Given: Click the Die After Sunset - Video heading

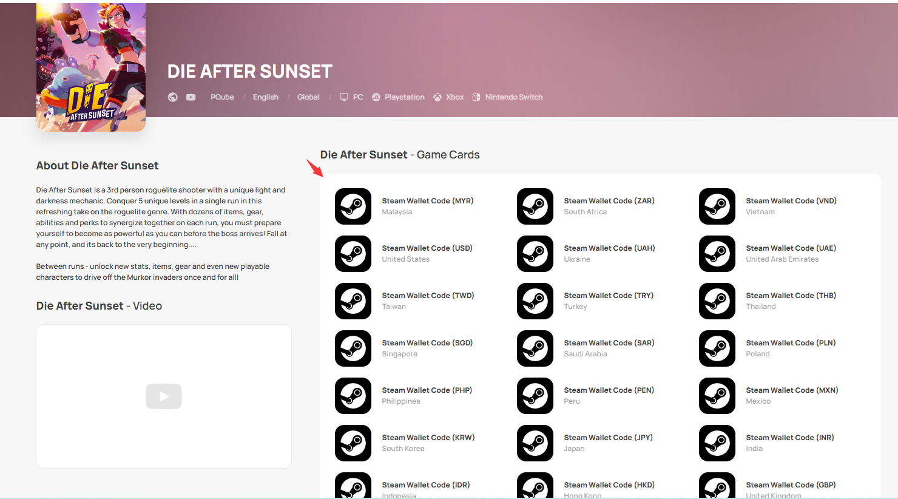Looking at the screenshot, I should pyautogui.click(x=99, y=306).
